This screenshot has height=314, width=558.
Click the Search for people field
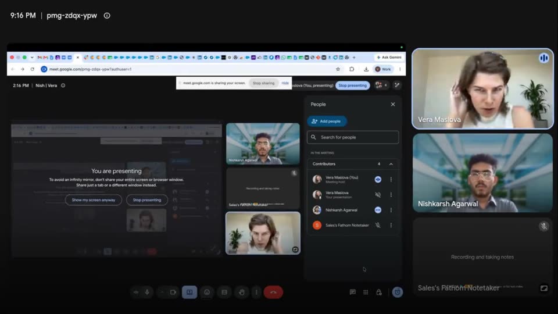coord(353,137)
